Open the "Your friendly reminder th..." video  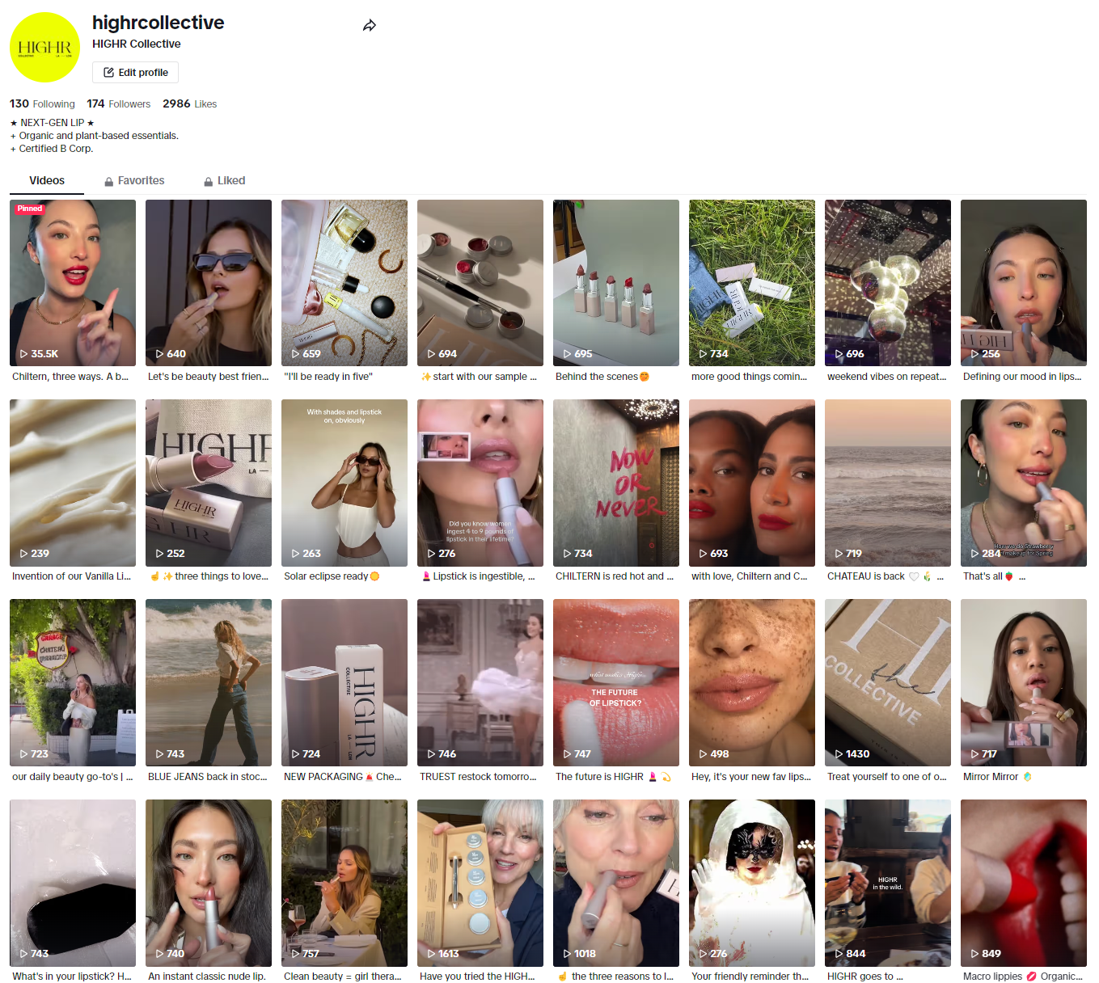[752, 883]
